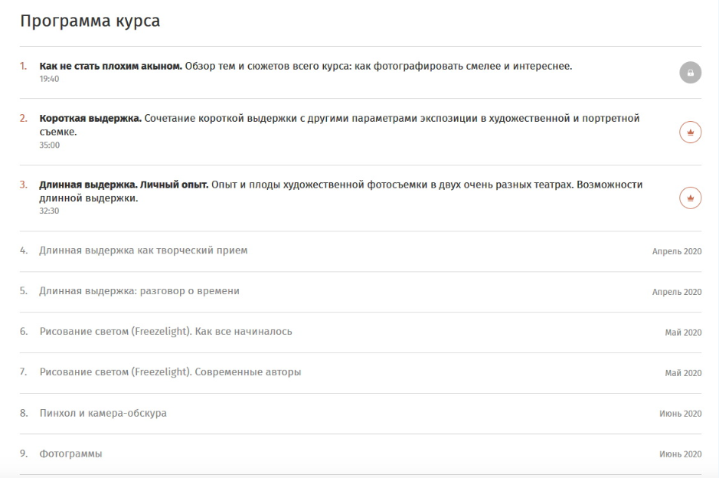This screenshot has height=478, width=719.
Task: Click the 19:40 duration under lesson 1
Action: 49,79
